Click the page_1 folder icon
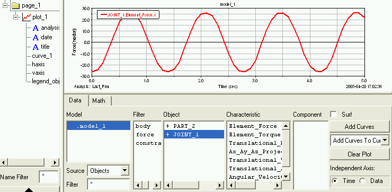 (x=15, y=5)
